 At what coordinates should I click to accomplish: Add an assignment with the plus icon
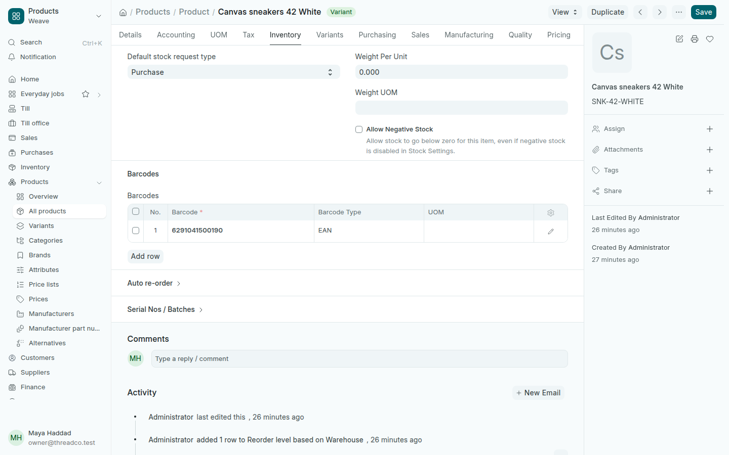pyautogui.click(x=710, y=129)
